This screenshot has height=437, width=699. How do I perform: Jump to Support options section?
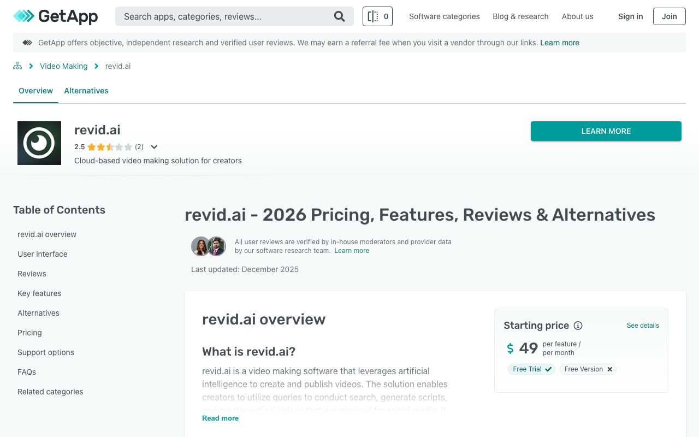(x=46, y=352)
